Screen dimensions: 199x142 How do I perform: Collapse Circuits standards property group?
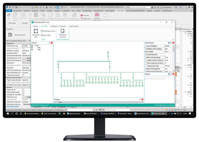[146, 55]
